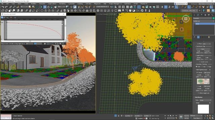
Task: Click the viewport Standard shading label
Action: click(106, 14)
